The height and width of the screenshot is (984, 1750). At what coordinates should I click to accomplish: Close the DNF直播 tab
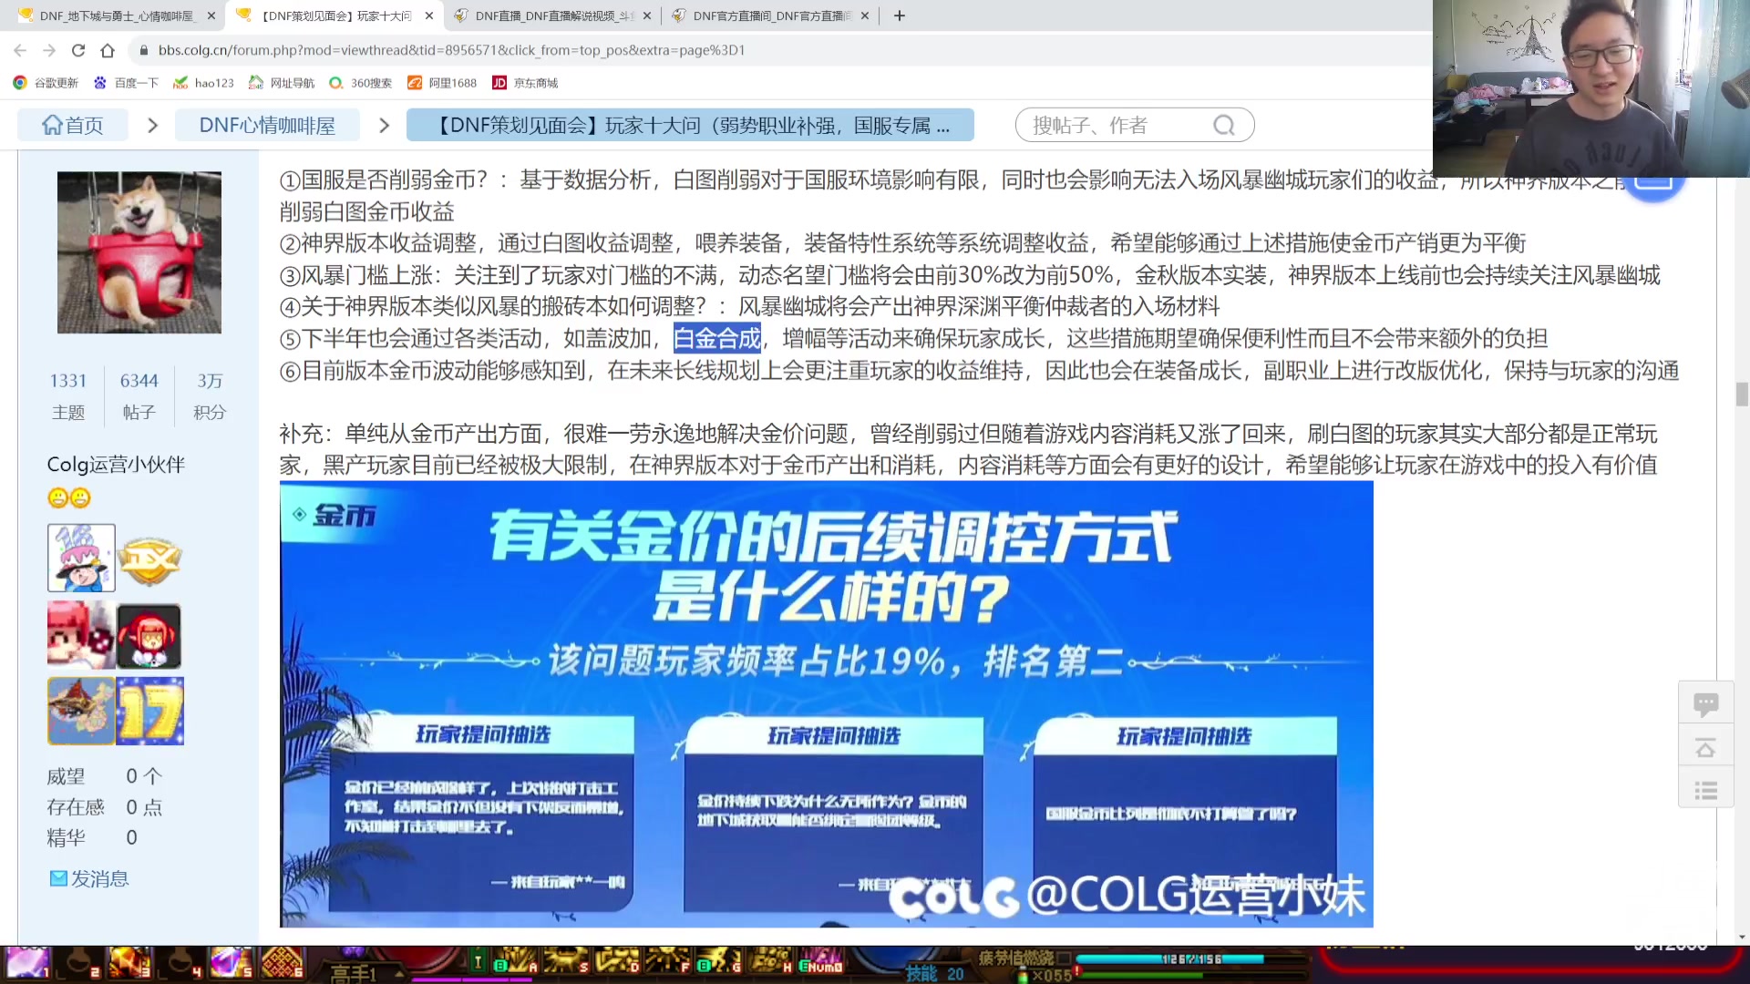(x=647, y=15)
